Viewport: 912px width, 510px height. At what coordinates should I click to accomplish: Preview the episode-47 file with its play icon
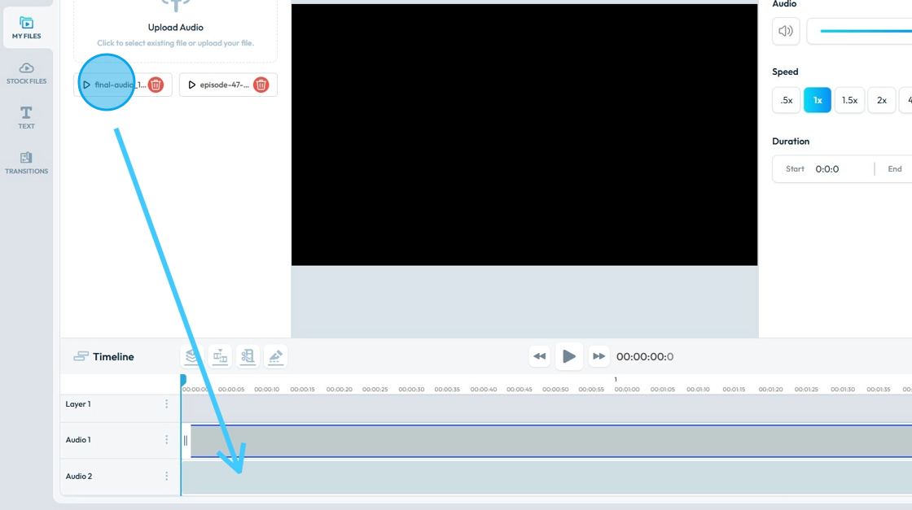(191, 85)
